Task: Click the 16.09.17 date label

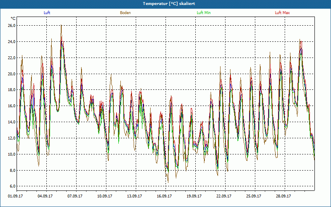Action: click(x=165, y=197)
